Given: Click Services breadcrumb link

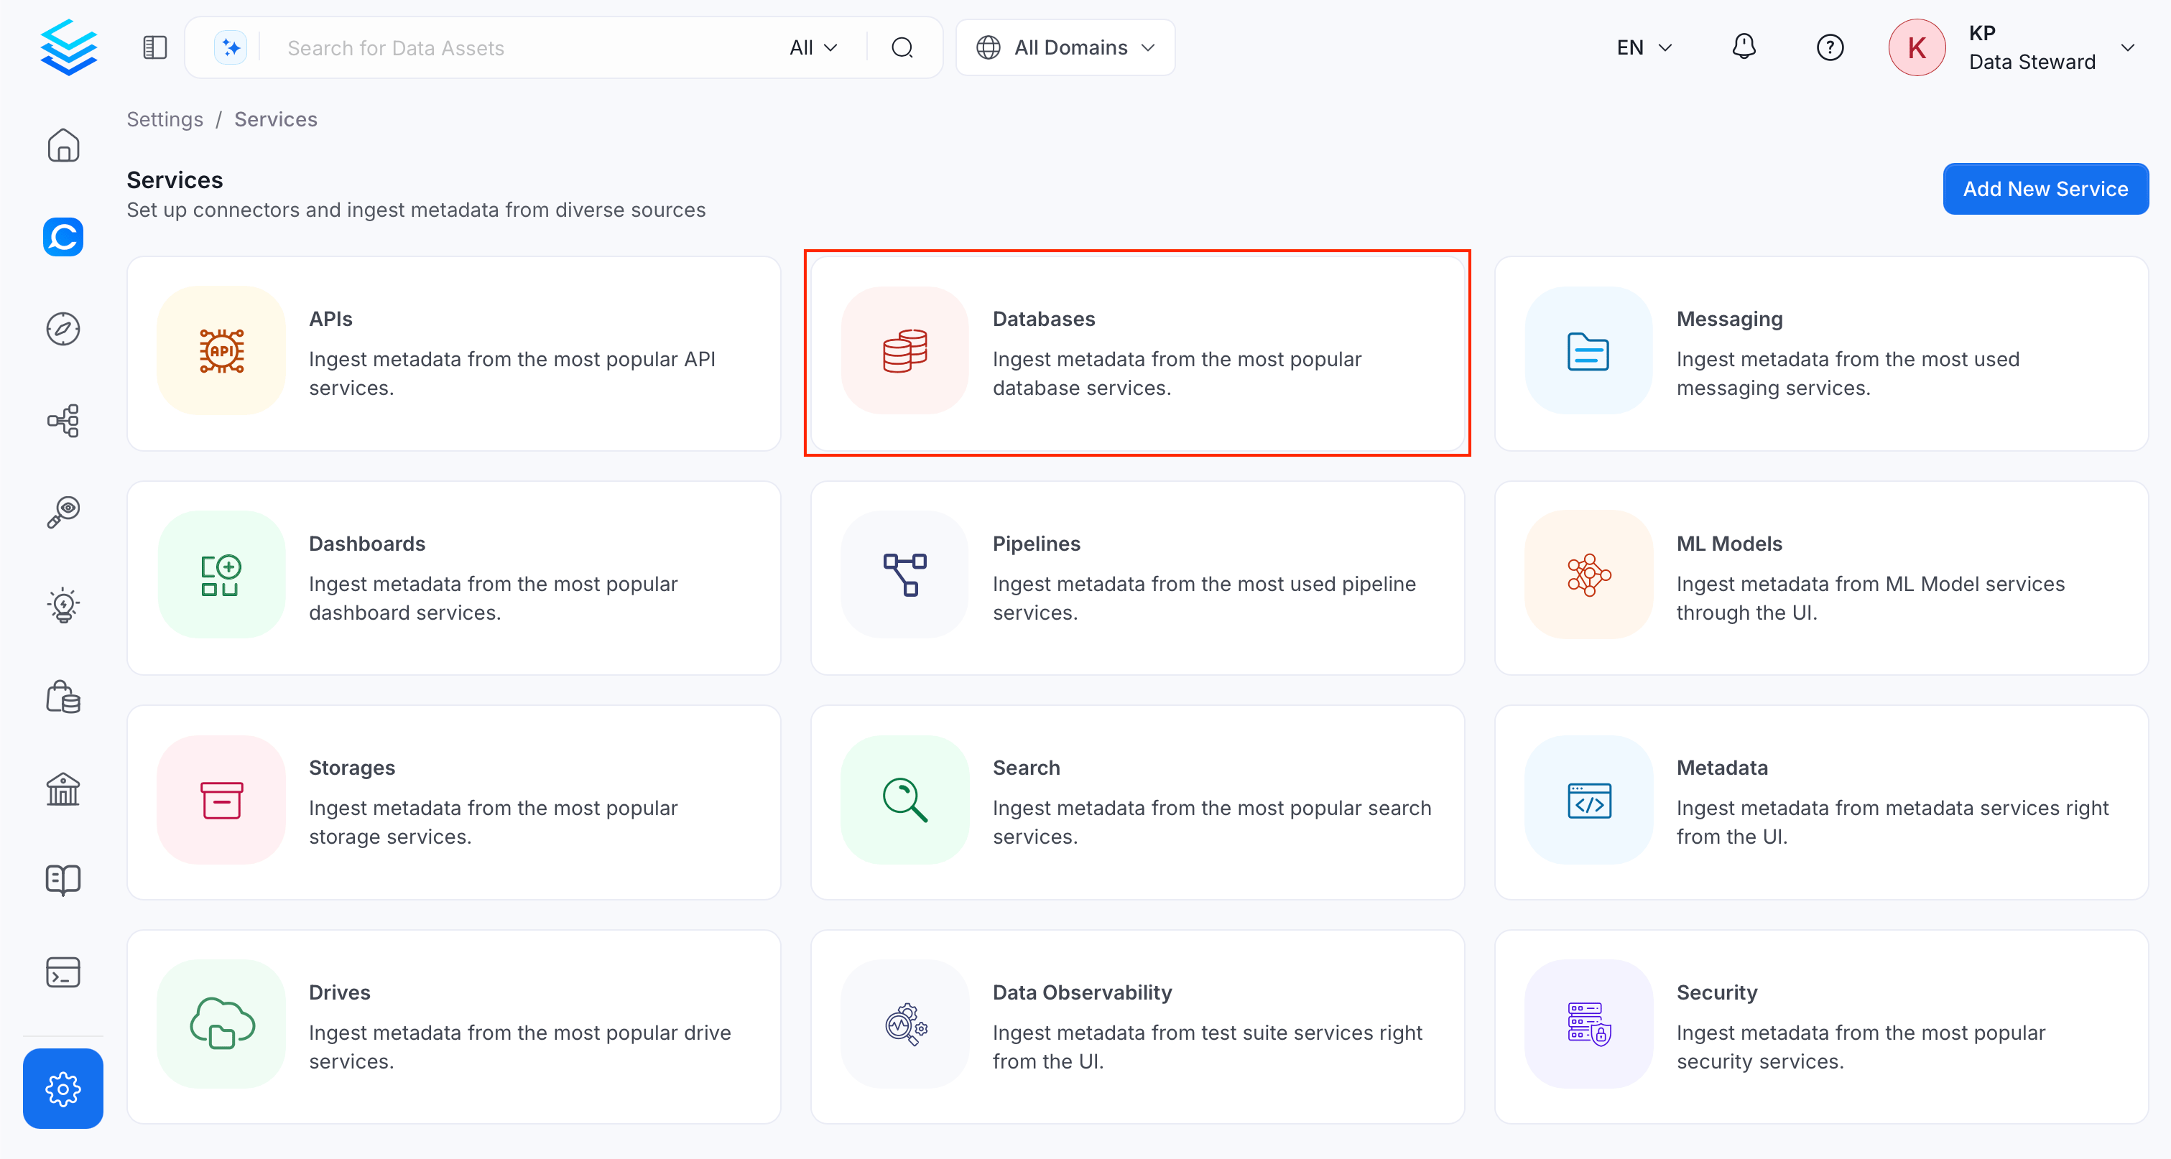Looking at the screenshot, I should [276, 120].
